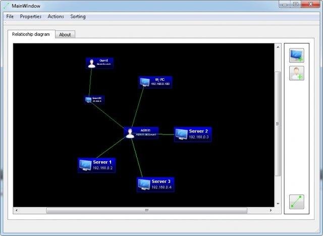
Task: Select the Server 2 node
Action: (x=193, y=134)
